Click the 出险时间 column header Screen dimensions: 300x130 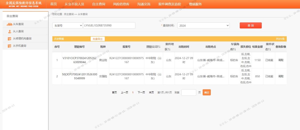pos(184,47)
